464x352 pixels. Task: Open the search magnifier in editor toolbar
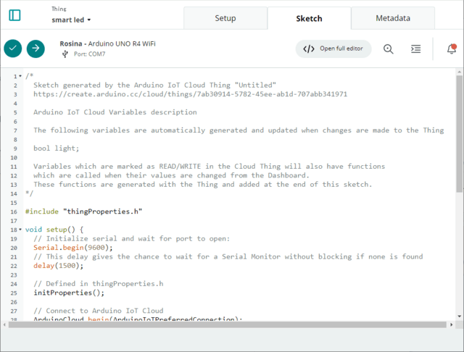pyautogui.click(x=389, y=49)
